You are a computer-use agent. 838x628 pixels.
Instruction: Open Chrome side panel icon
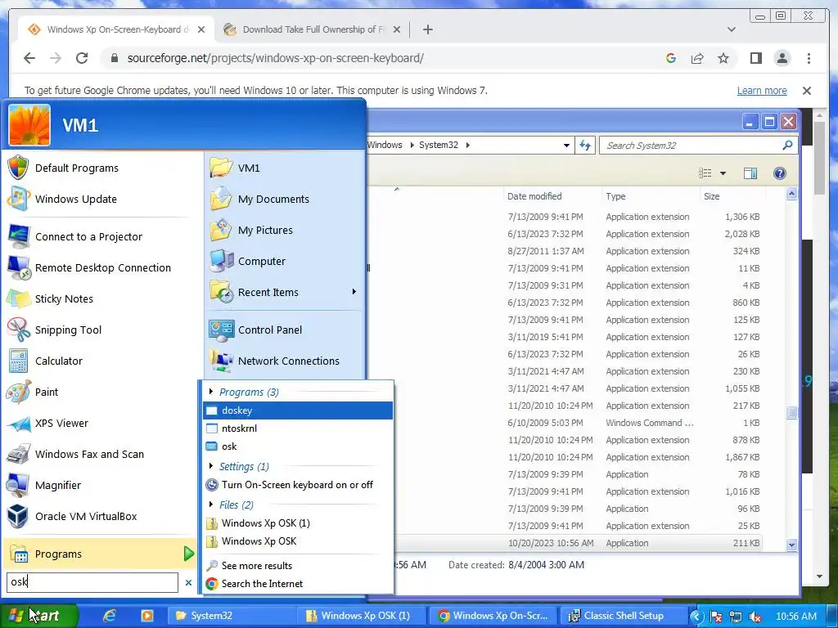pyautogui.click(x=755, y=58)
